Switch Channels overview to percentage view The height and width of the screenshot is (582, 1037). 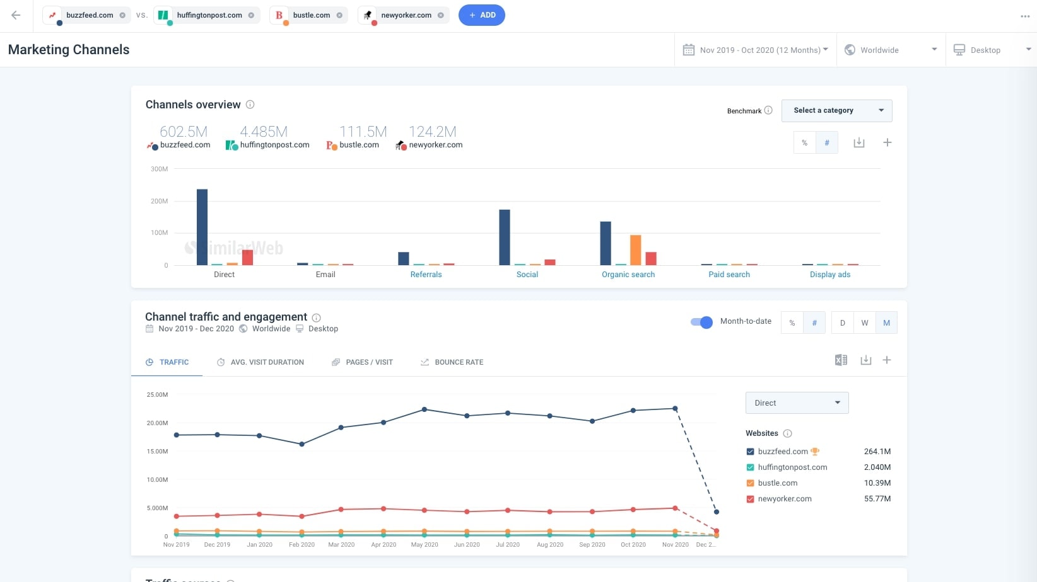(805, 143)
